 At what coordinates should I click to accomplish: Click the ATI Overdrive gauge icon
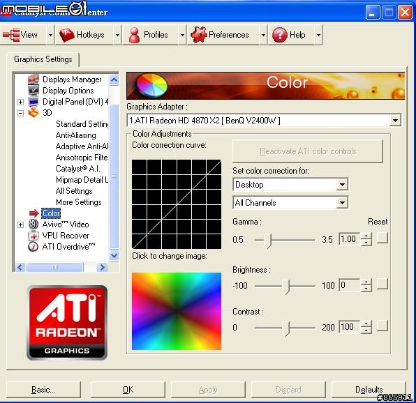(34, 247)
